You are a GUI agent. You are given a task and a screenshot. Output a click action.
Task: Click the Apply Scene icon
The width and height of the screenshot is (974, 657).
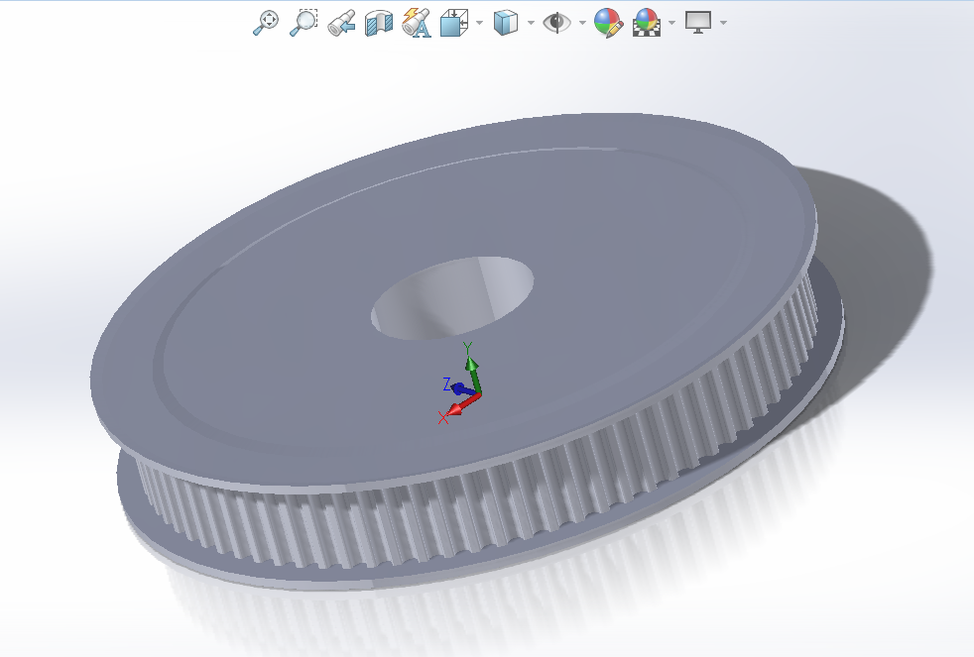[647, 23]
